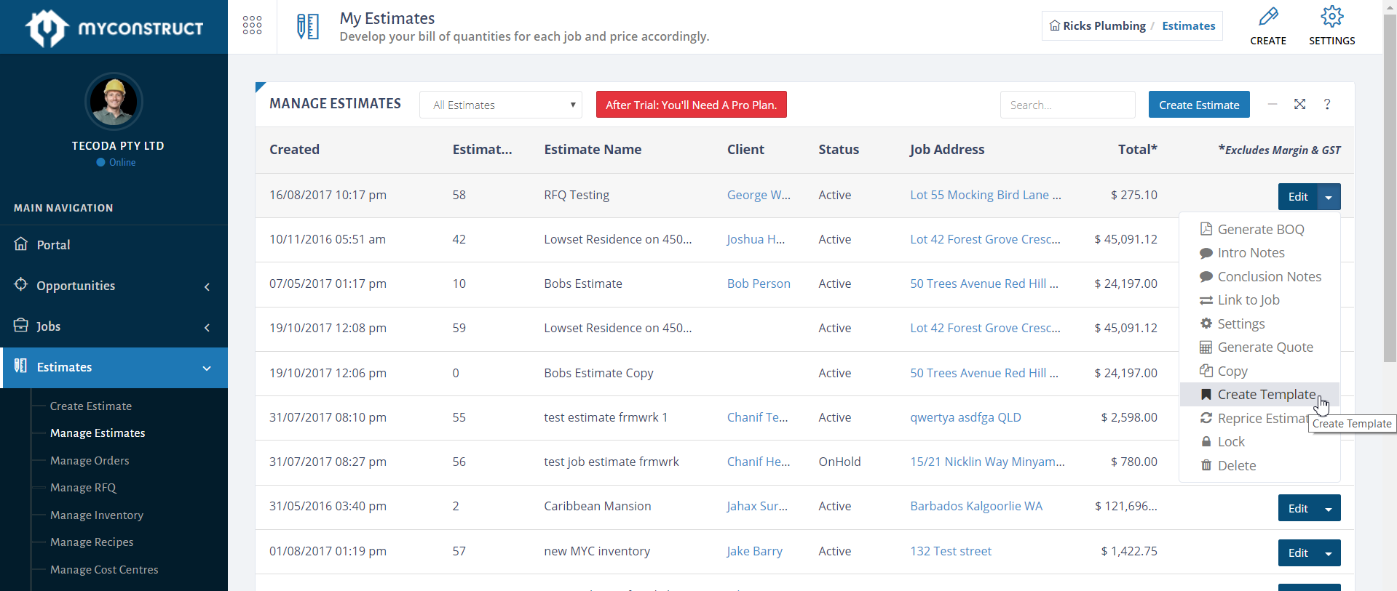Click the Link to Job arrows icon
Viewport: 1397px width, 591px height.
pyautogui.click(x=1206, y=300)
